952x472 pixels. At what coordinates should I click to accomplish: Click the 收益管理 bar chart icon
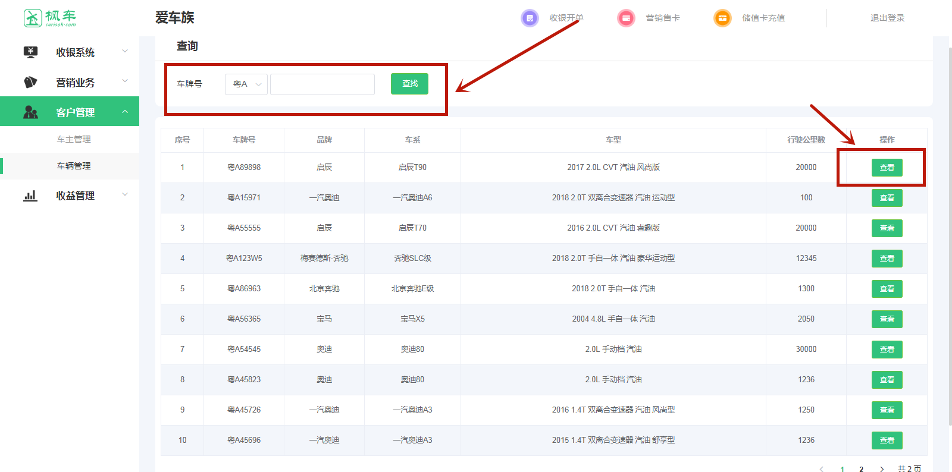30,196
